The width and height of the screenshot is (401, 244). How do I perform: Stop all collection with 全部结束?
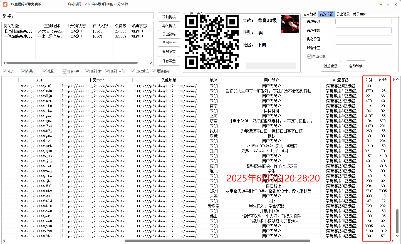169,52
